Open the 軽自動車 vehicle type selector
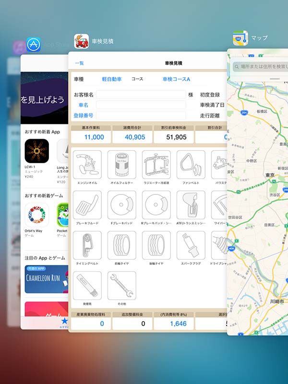This screenshot has width=288, height=384. 112,79
